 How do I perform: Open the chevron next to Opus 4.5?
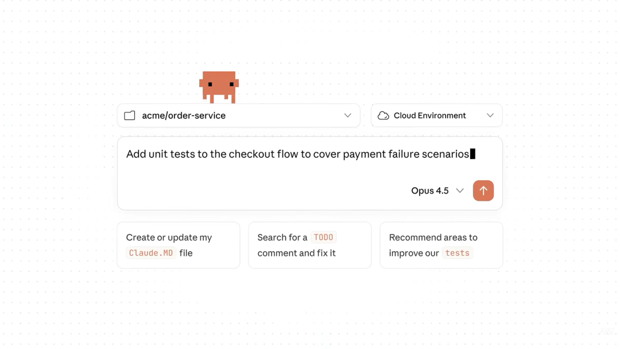click(460, 191)
